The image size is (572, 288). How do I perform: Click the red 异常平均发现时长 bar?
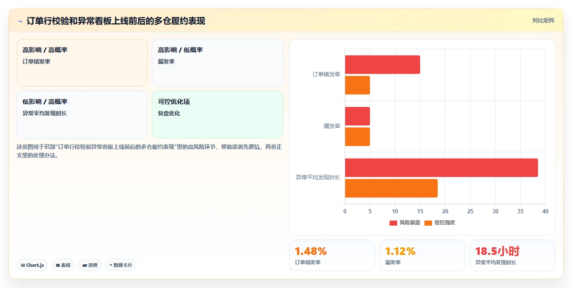pyautogui.click(x=441, y=168)
